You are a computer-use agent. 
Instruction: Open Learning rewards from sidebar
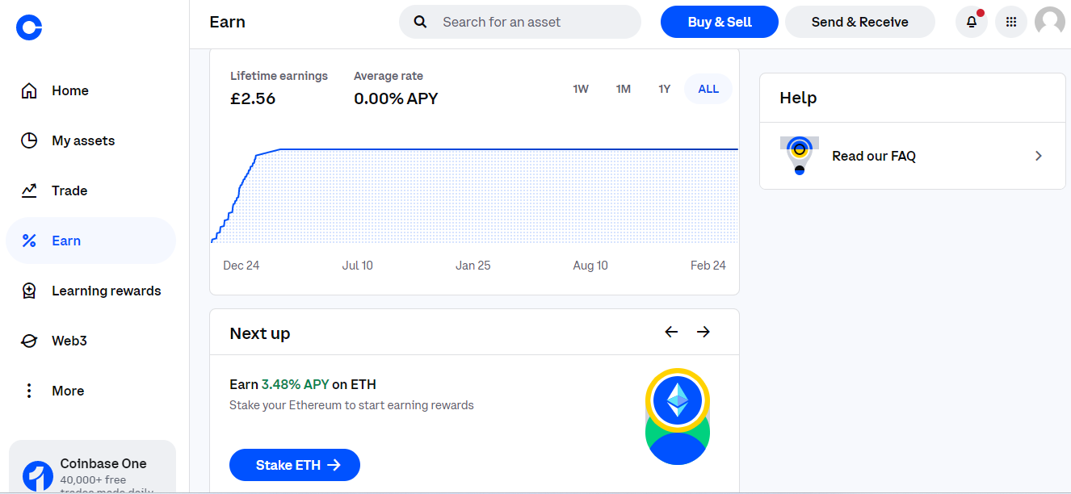[x=29, y=290]
